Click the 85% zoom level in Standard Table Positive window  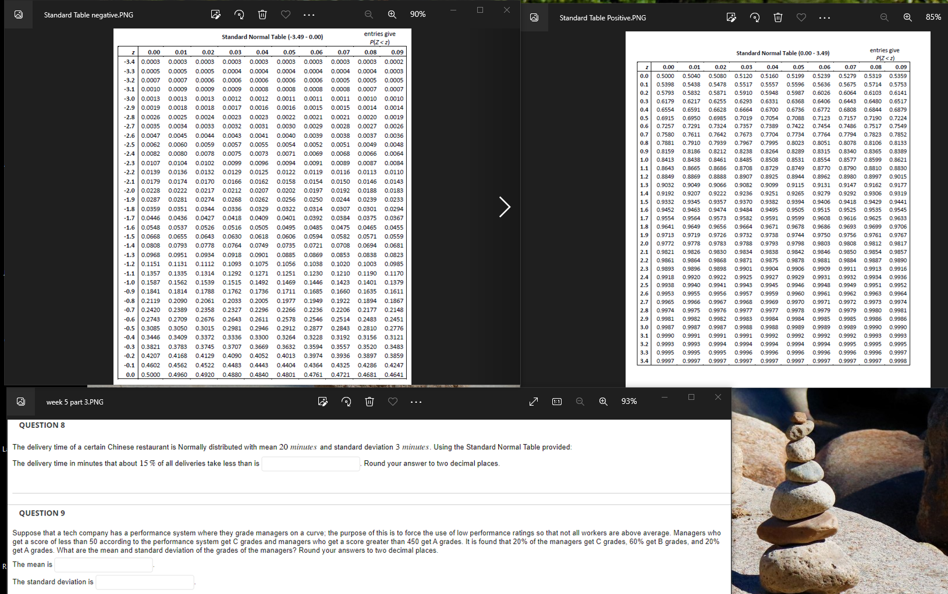[x=933, y=17]
